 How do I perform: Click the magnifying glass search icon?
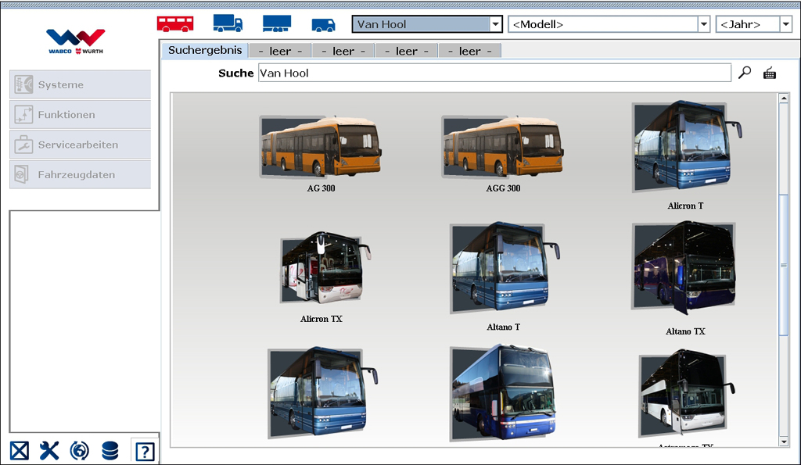[745, 73]
